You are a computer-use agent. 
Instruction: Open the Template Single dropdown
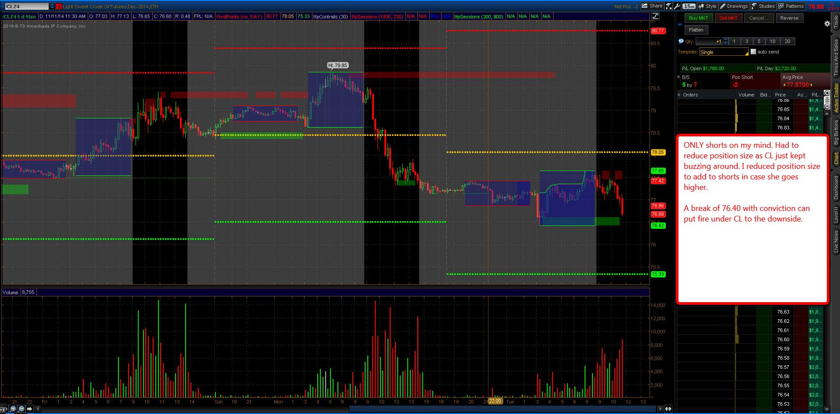click(x=724, y=52)
